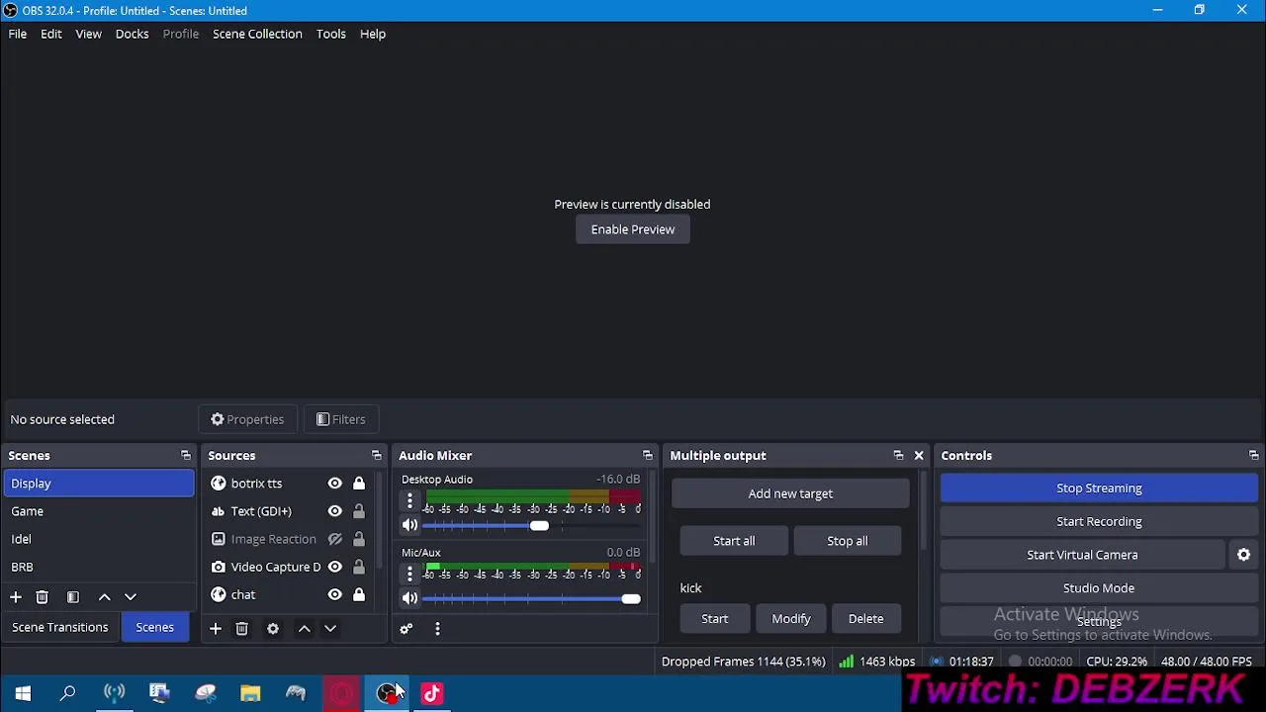Click Add new target button

pyautogui.click(x=790, y=493)
